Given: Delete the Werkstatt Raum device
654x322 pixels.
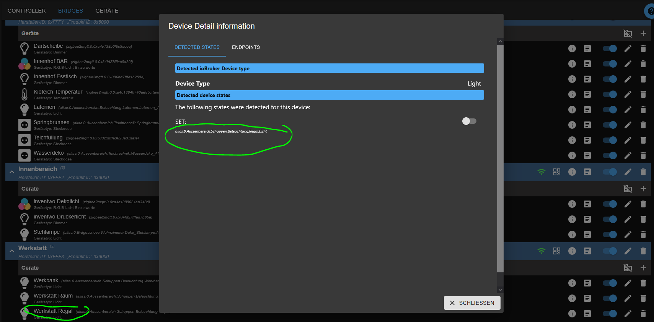Looking at the screenshot, I should pyautogui.click(x=643, y=298).
